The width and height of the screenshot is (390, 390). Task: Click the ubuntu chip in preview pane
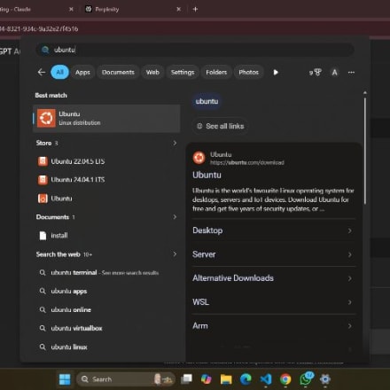pyautogui.click(x=207, y=101)
